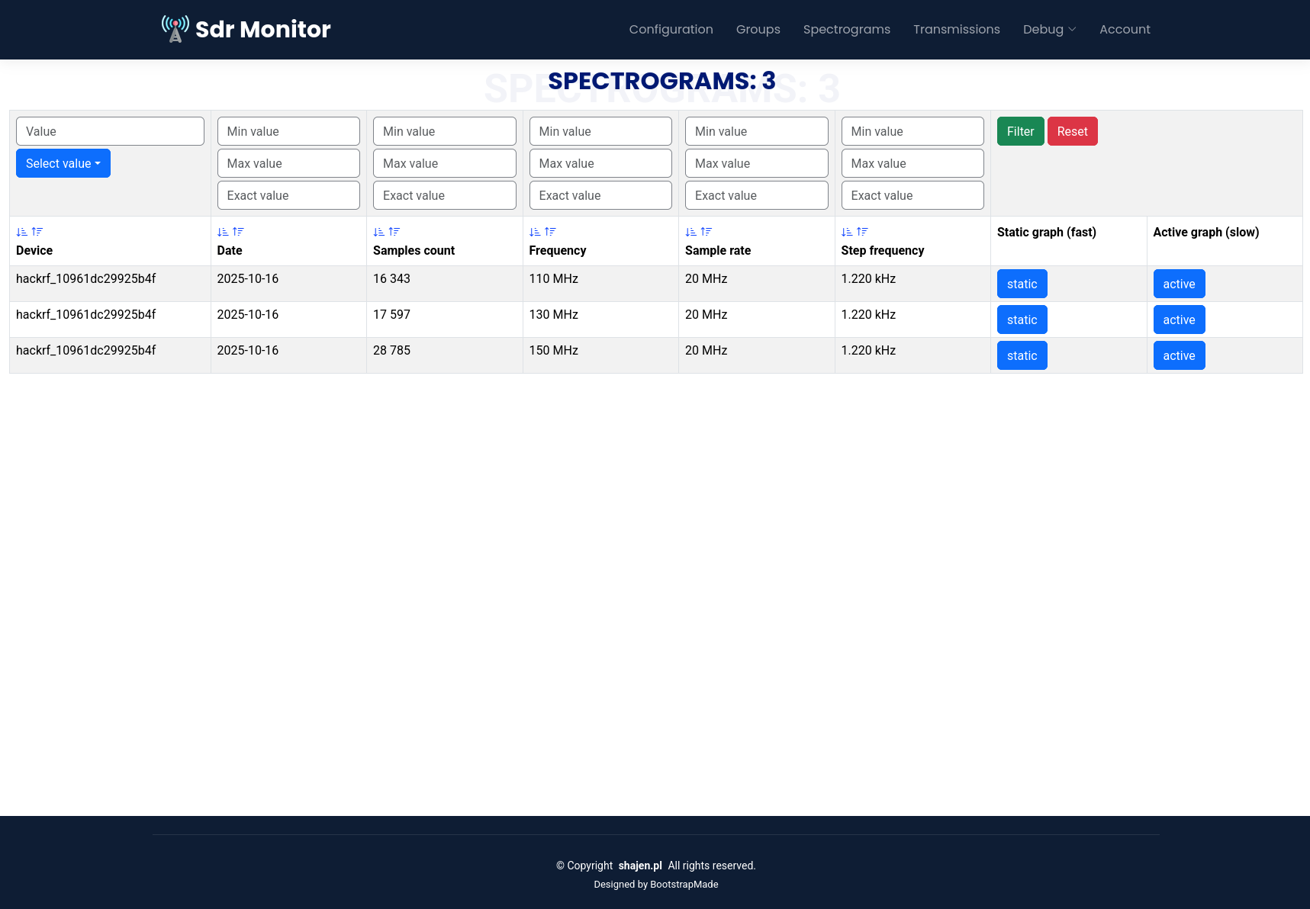1310x909 pixels.
Task: Open the Configuration page
Action: (x=671, y=29)
